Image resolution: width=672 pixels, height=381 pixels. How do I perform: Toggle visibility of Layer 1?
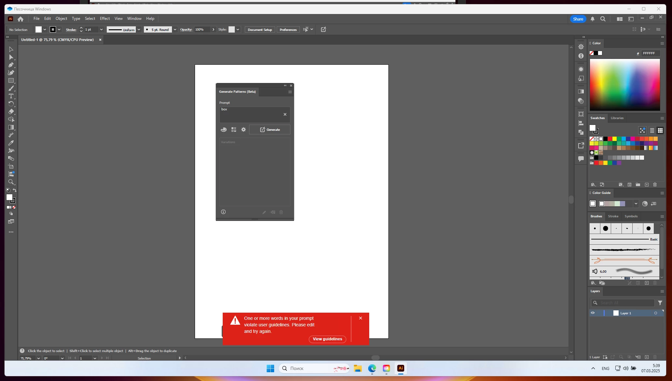click(593, 313)
